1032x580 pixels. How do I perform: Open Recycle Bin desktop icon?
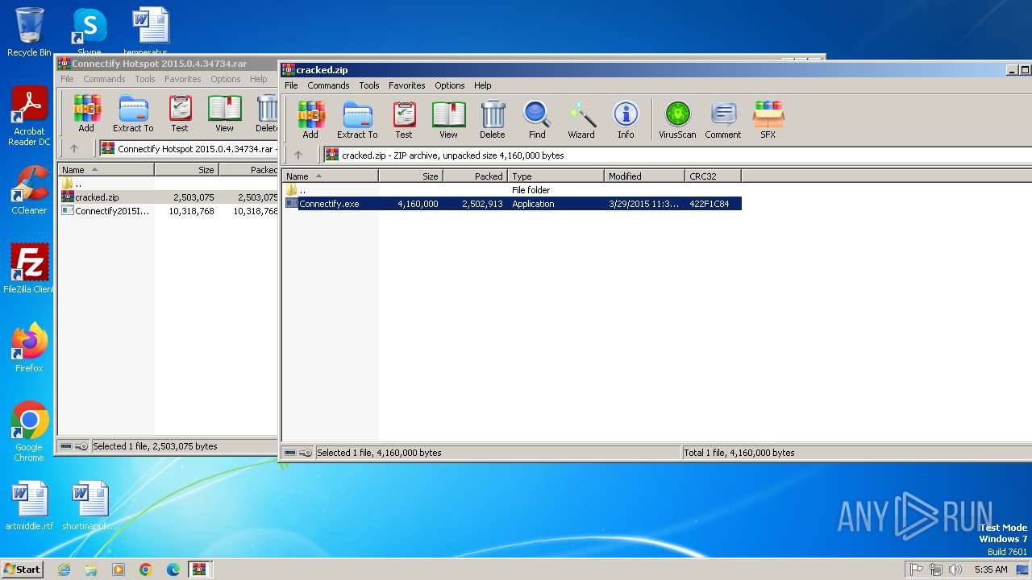29,32
